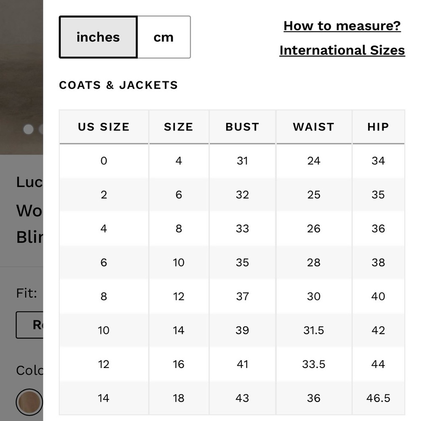
Task: Click the BUST column header
Action: coord(242,127)
